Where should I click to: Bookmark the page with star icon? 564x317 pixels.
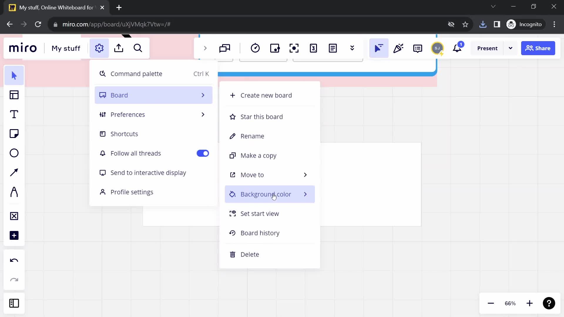(x=465, y=24)
